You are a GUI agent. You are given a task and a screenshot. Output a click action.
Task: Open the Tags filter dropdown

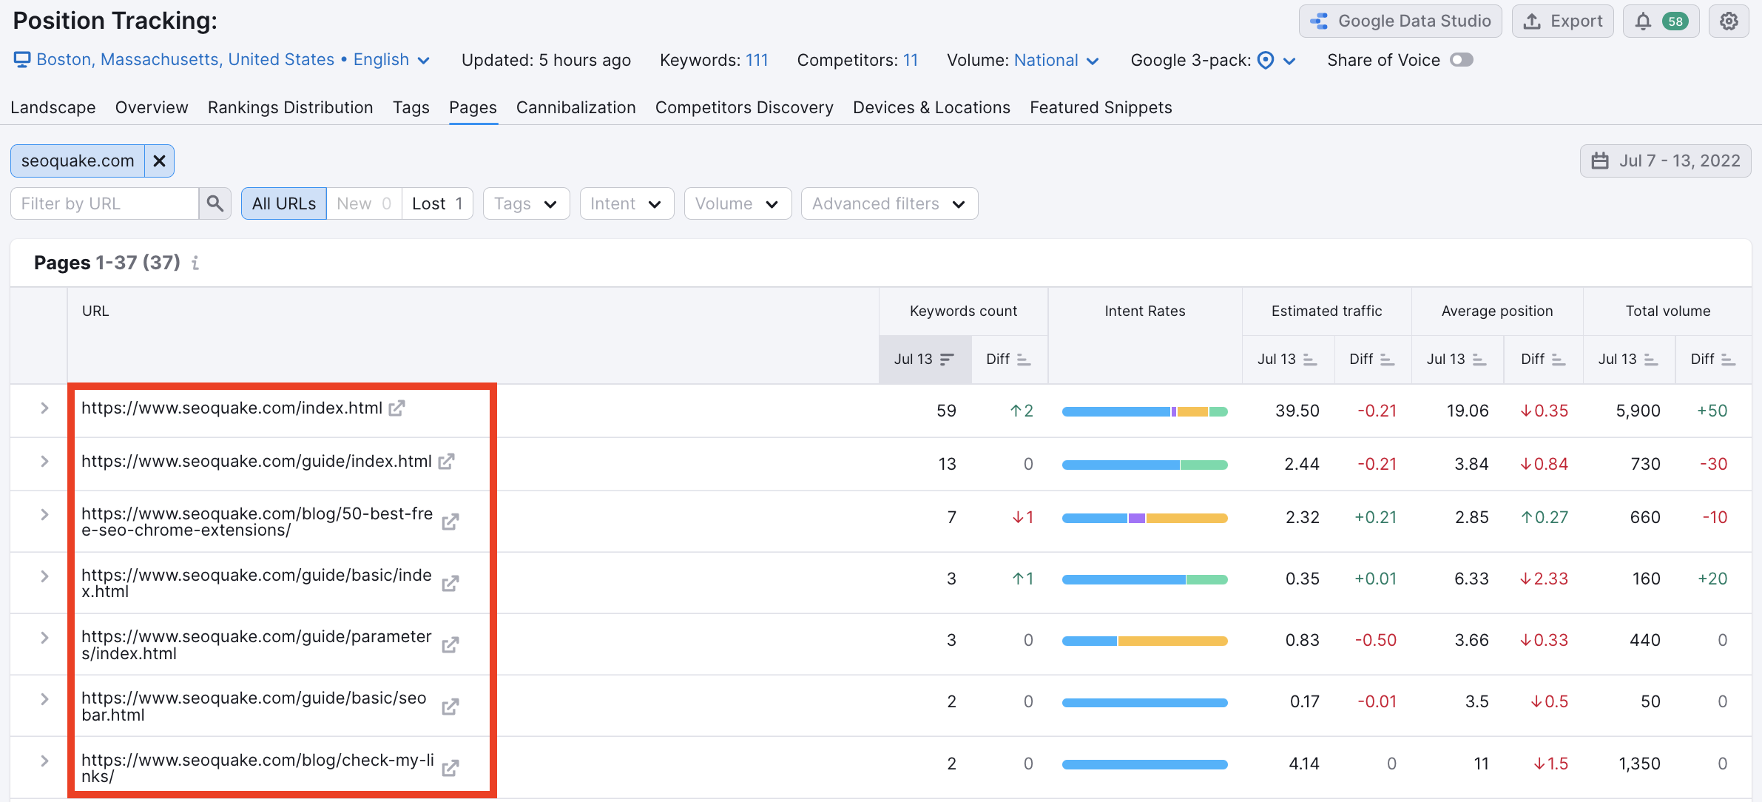pyautogui.click(x=526, y=203)
